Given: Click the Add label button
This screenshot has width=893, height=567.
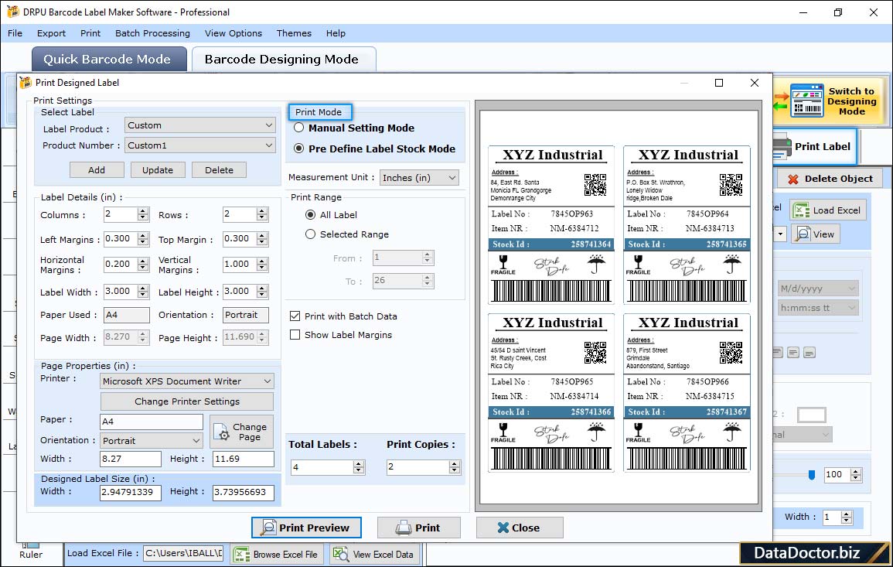Looking at the screenshot, I should click(97, 170).
